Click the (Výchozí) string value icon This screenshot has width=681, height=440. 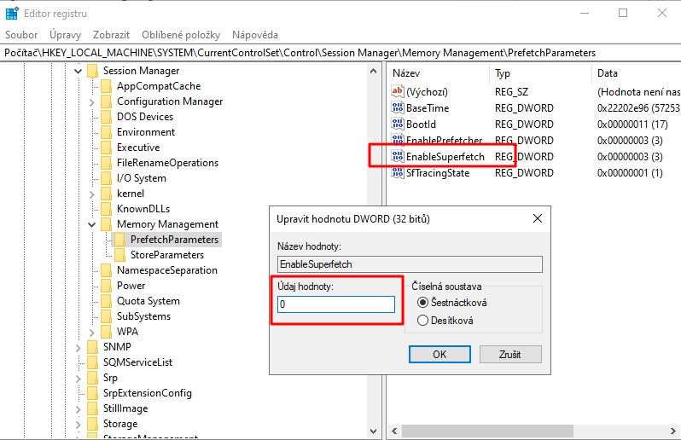coord(398,91)
